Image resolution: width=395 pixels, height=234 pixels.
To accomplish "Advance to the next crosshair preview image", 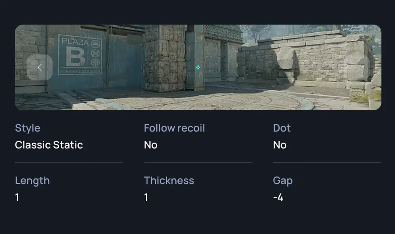I will [357, 67].
